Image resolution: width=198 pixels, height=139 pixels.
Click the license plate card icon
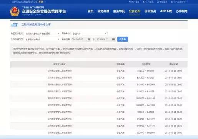[15, 25]
